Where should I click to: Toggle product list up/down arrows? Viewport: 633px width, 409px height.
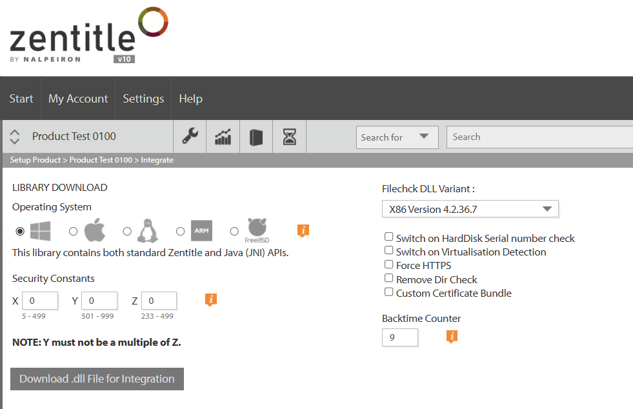coord(15,137)
